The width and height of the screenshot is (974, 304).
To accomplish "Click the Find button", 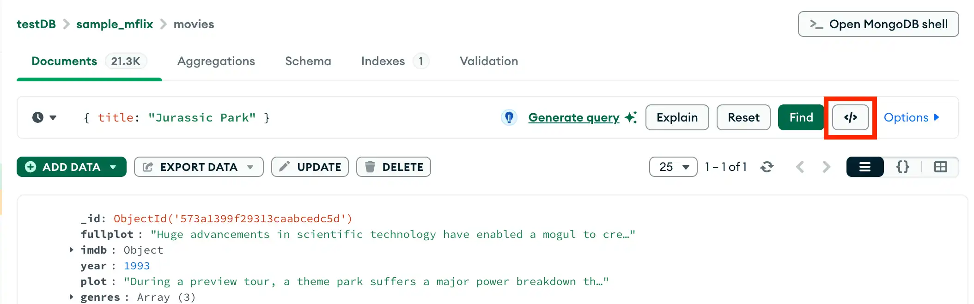I will [801, 117].
